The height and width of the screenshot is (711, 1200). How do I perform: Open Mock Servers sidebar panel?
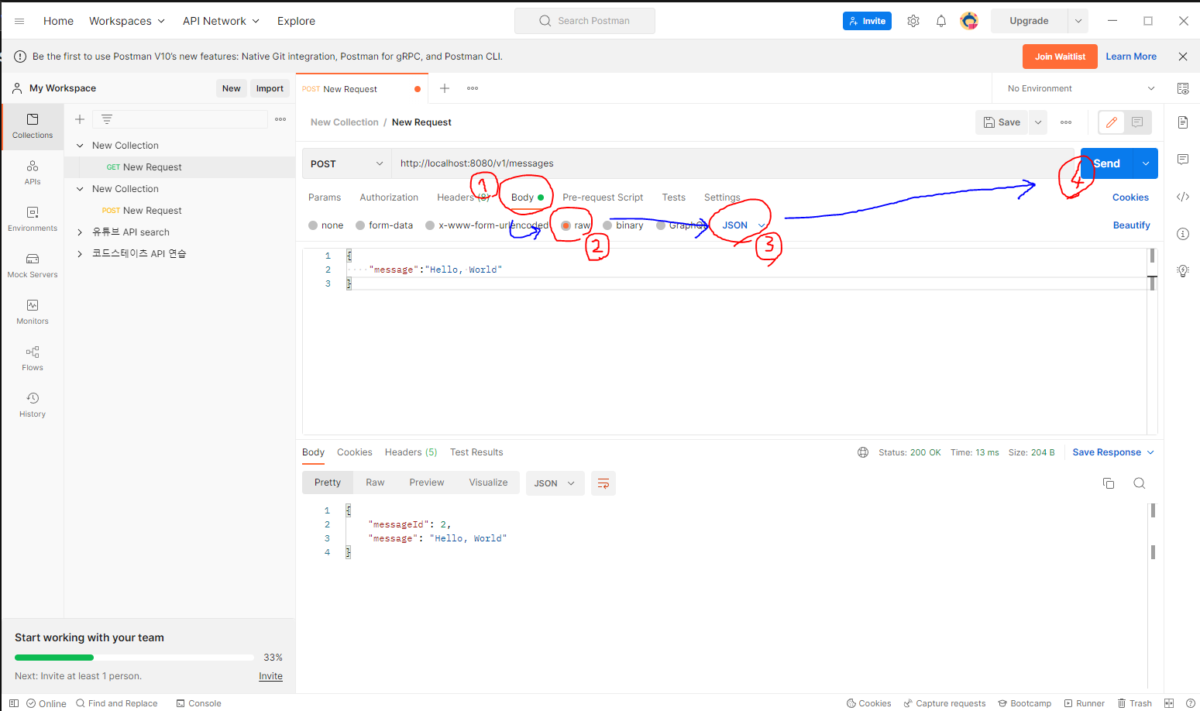33,266
